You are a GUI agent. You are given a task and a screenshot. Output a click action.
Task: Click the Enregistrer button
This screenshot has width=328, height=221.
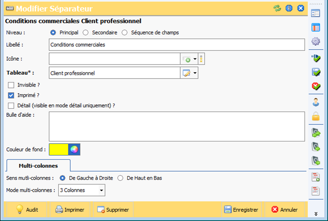point(241,210)
